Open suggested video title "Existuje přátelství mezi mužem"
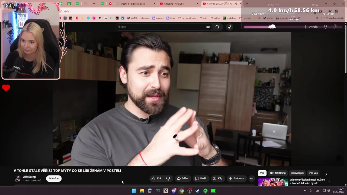The width and height of the screenshot is (347, 195). [x=307, y=181]
